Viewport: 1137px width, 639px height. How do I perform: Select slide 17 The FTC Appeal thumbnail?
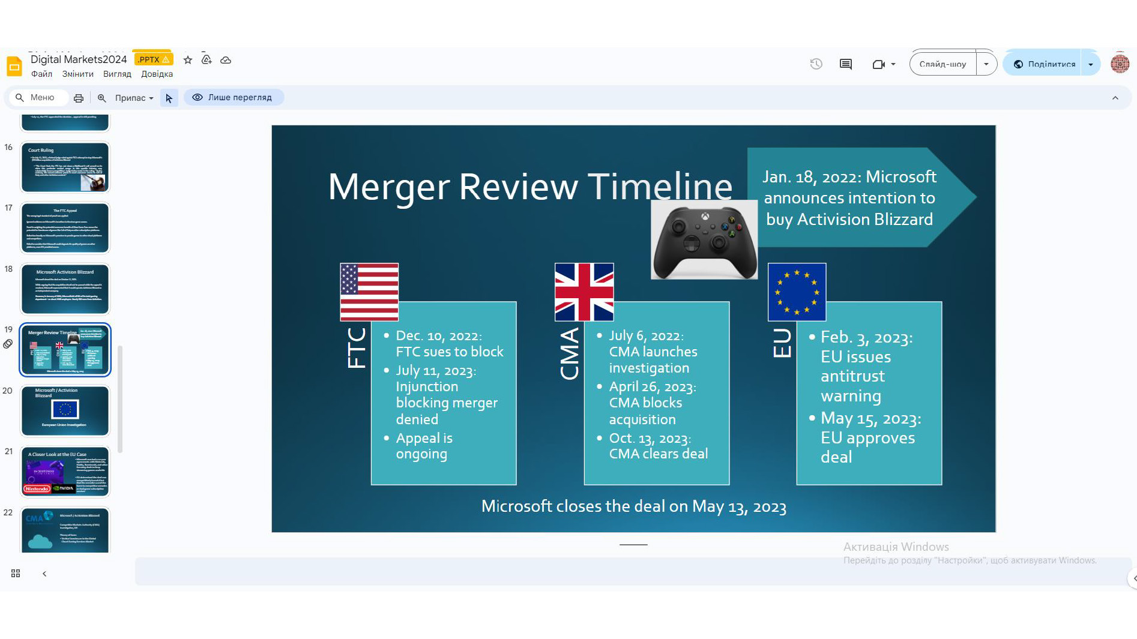click(x=65, y=228)
